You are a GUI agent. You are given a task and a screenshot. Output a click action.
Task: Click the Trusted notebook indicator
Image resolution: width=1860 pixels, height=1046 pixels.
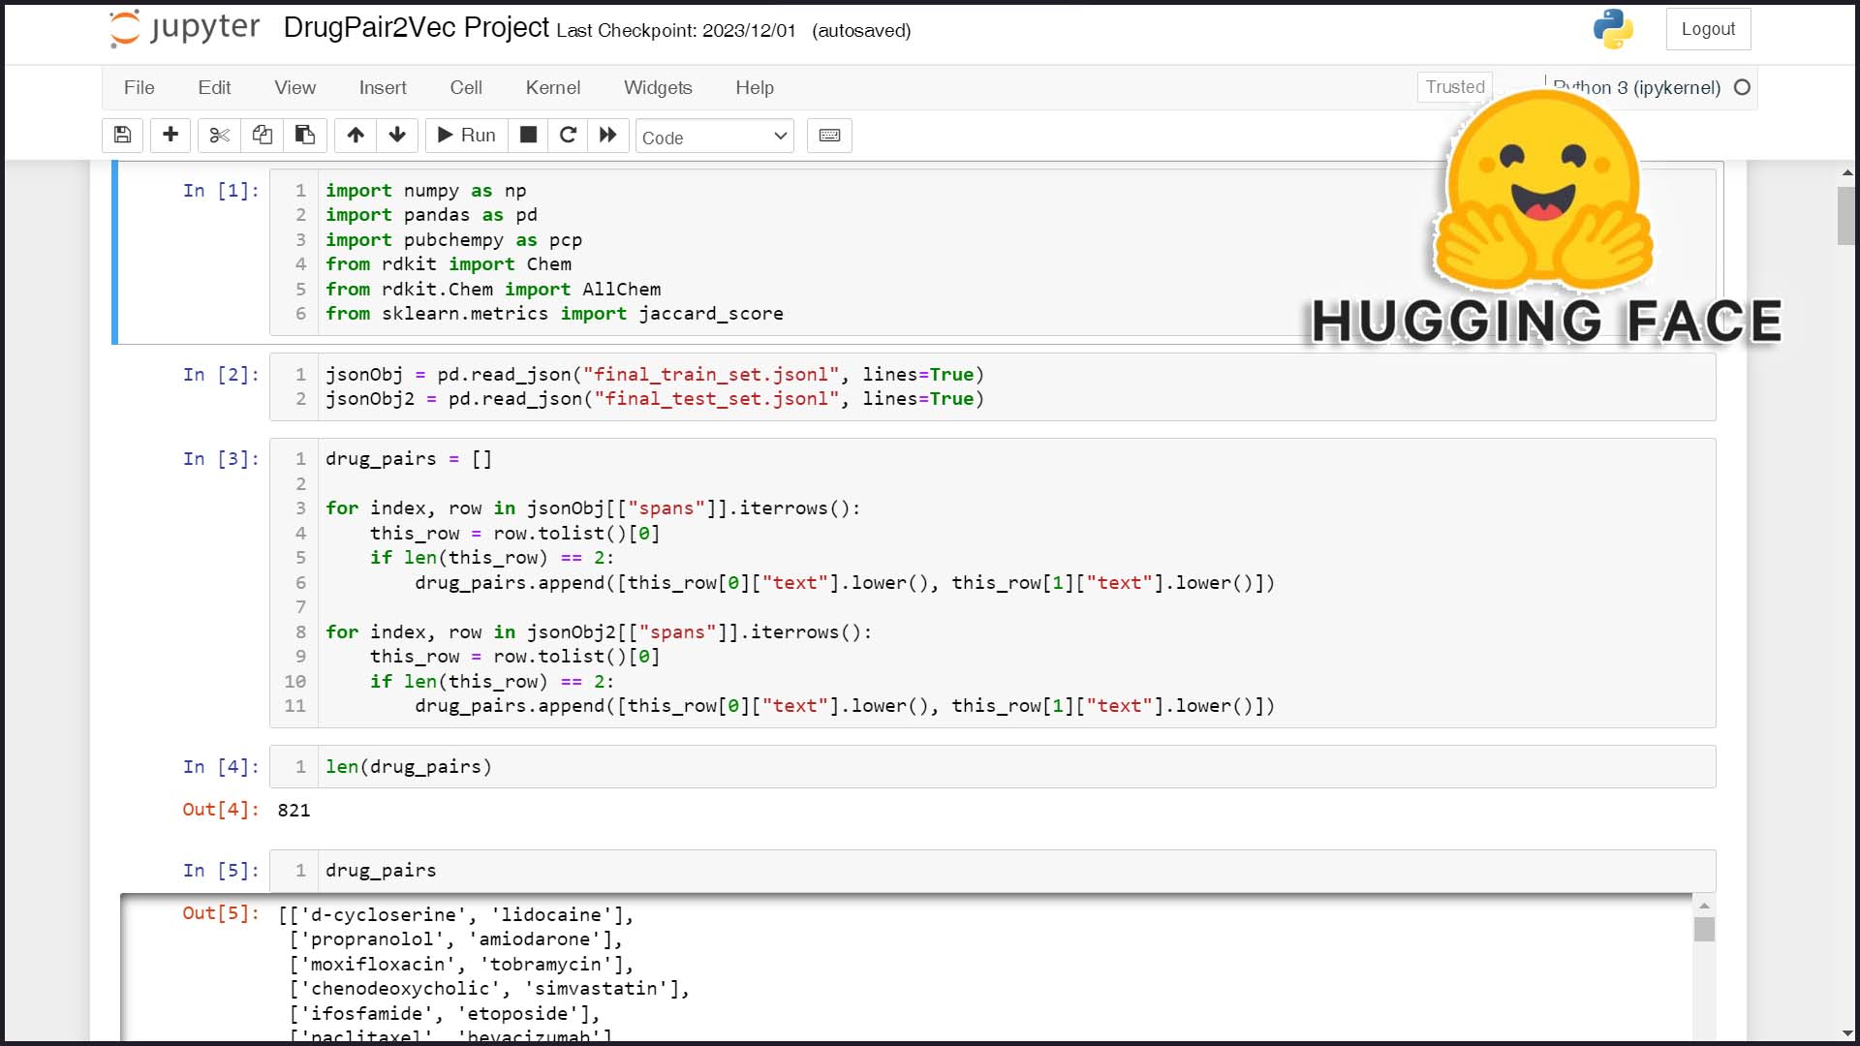(x=1455, y=87)
